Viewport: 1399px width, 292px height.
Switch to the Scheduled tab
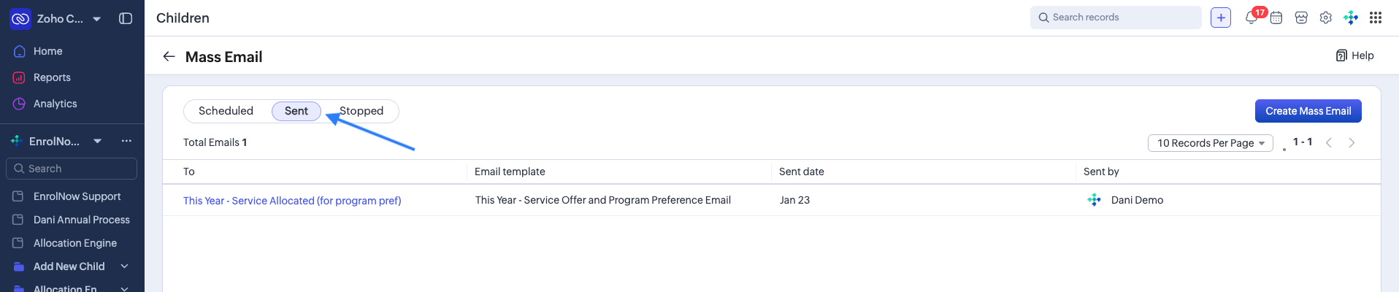226,111
